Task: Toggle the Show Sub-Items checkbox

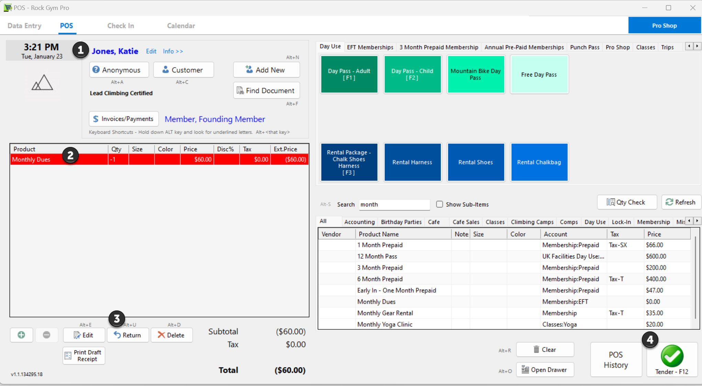Action: click(439, 204)
